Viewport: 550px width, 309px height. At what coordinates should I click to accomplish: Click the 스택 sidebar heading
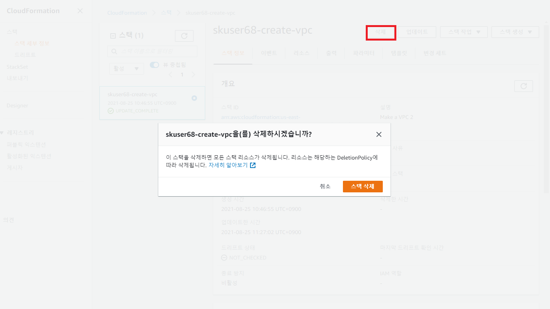coord(12,32)
